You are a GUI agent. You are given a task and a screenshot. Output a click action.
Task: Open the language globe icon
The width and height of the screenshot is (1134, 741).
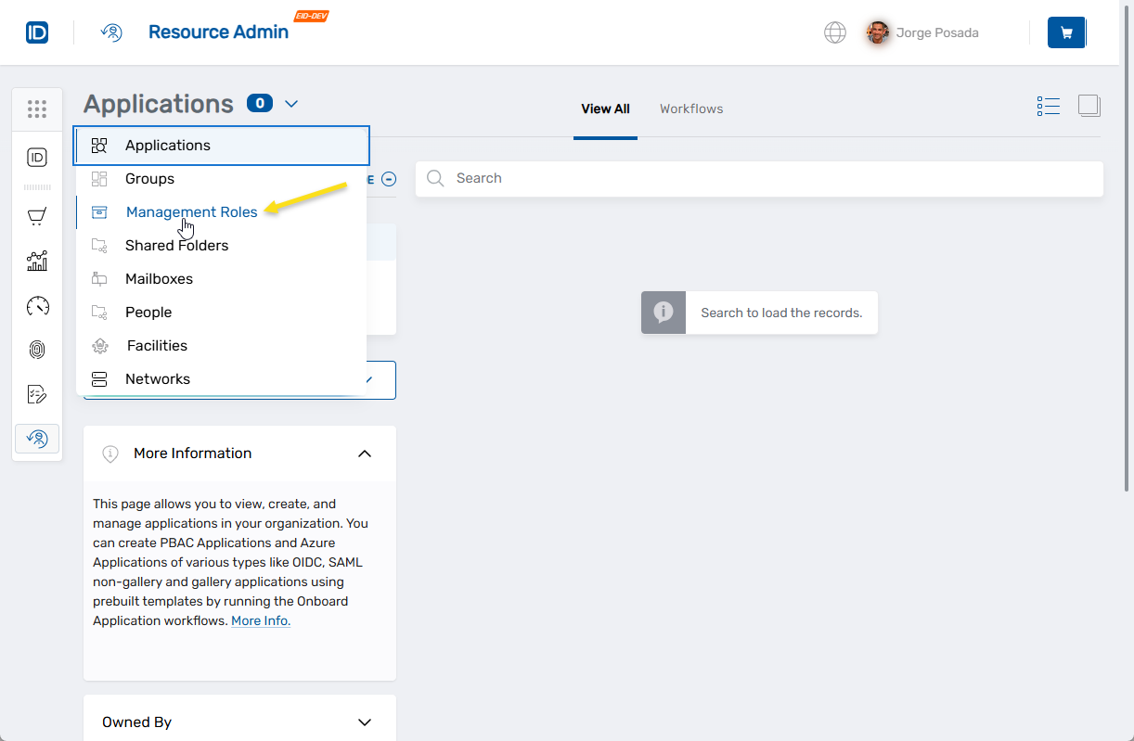pos(835,33)
